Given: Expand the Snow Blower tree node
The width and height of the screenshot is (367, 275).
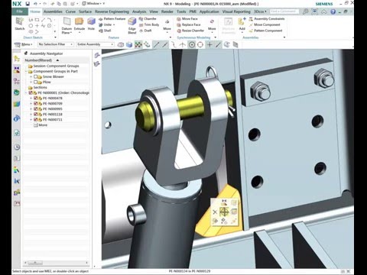Looking at the screenshot, I should [31, 76].
